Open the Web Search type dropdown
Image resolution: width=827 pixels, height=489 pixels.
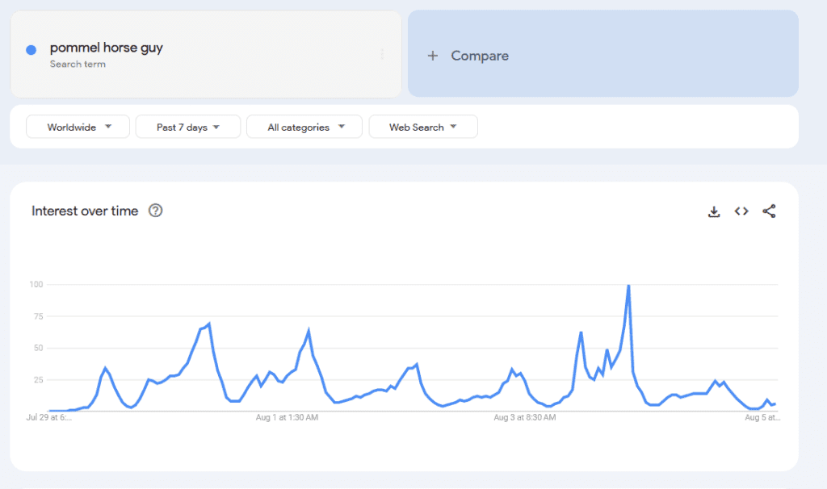422,127
